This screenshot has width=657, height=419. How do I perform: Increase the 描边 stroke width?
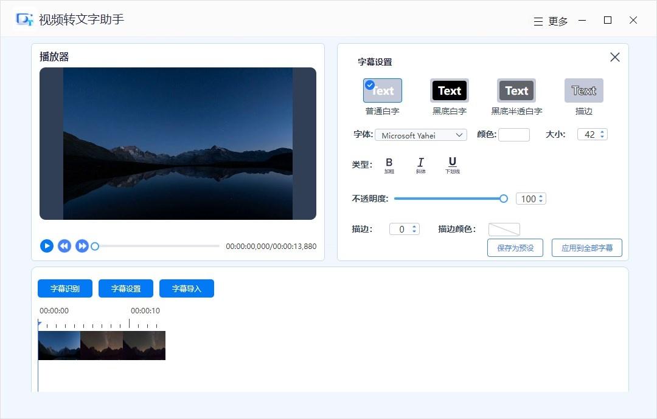tap(414, 227)
